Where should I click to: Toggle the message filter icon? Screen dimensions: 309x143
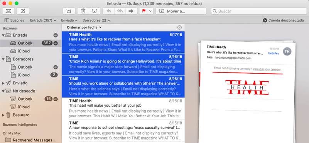tap(179, 27)
